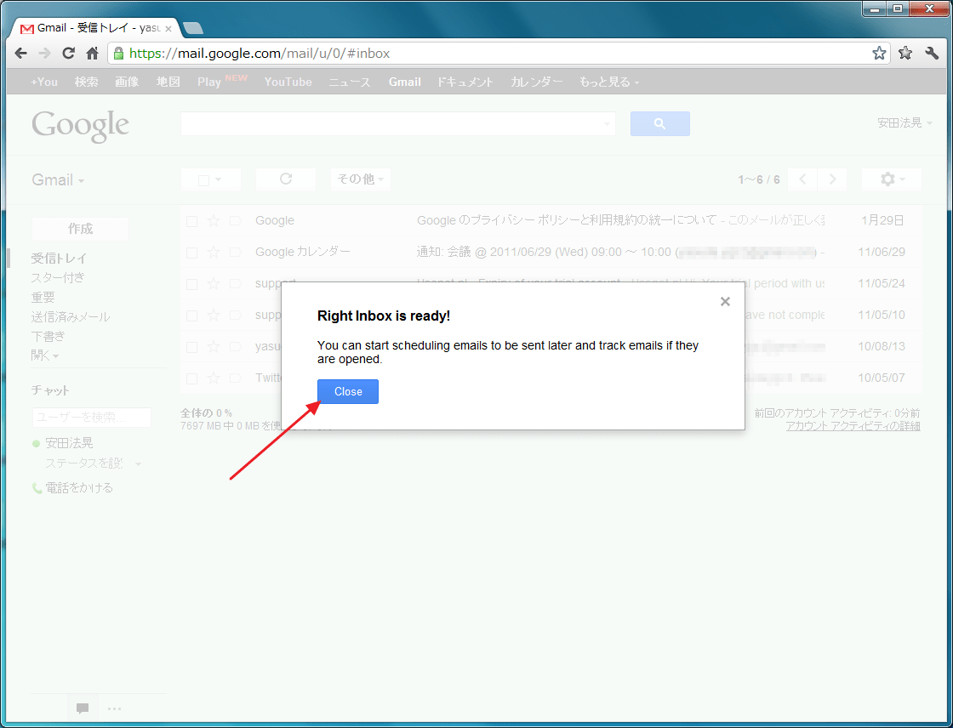
Task: Open the Chrome wrench settings menu
Action: coord(932,54)
